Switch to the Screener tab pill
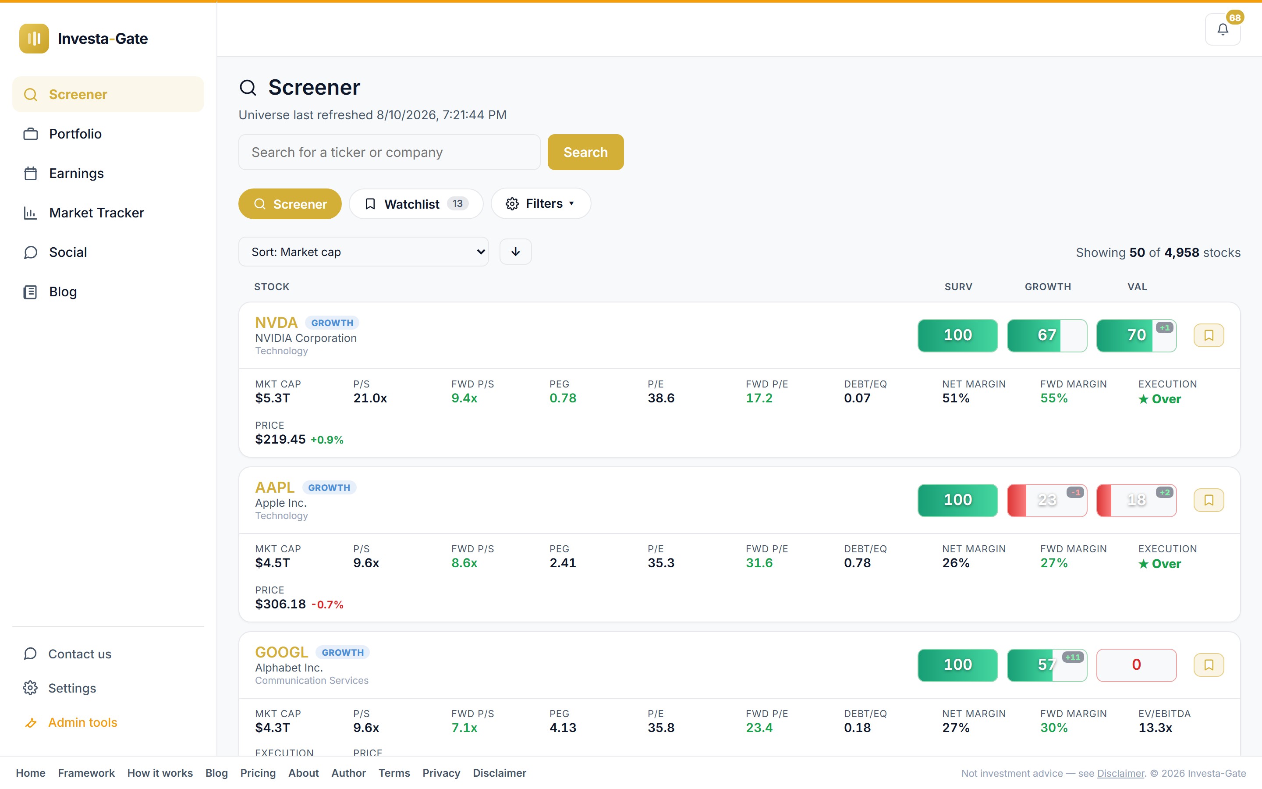 pos(290,203)
